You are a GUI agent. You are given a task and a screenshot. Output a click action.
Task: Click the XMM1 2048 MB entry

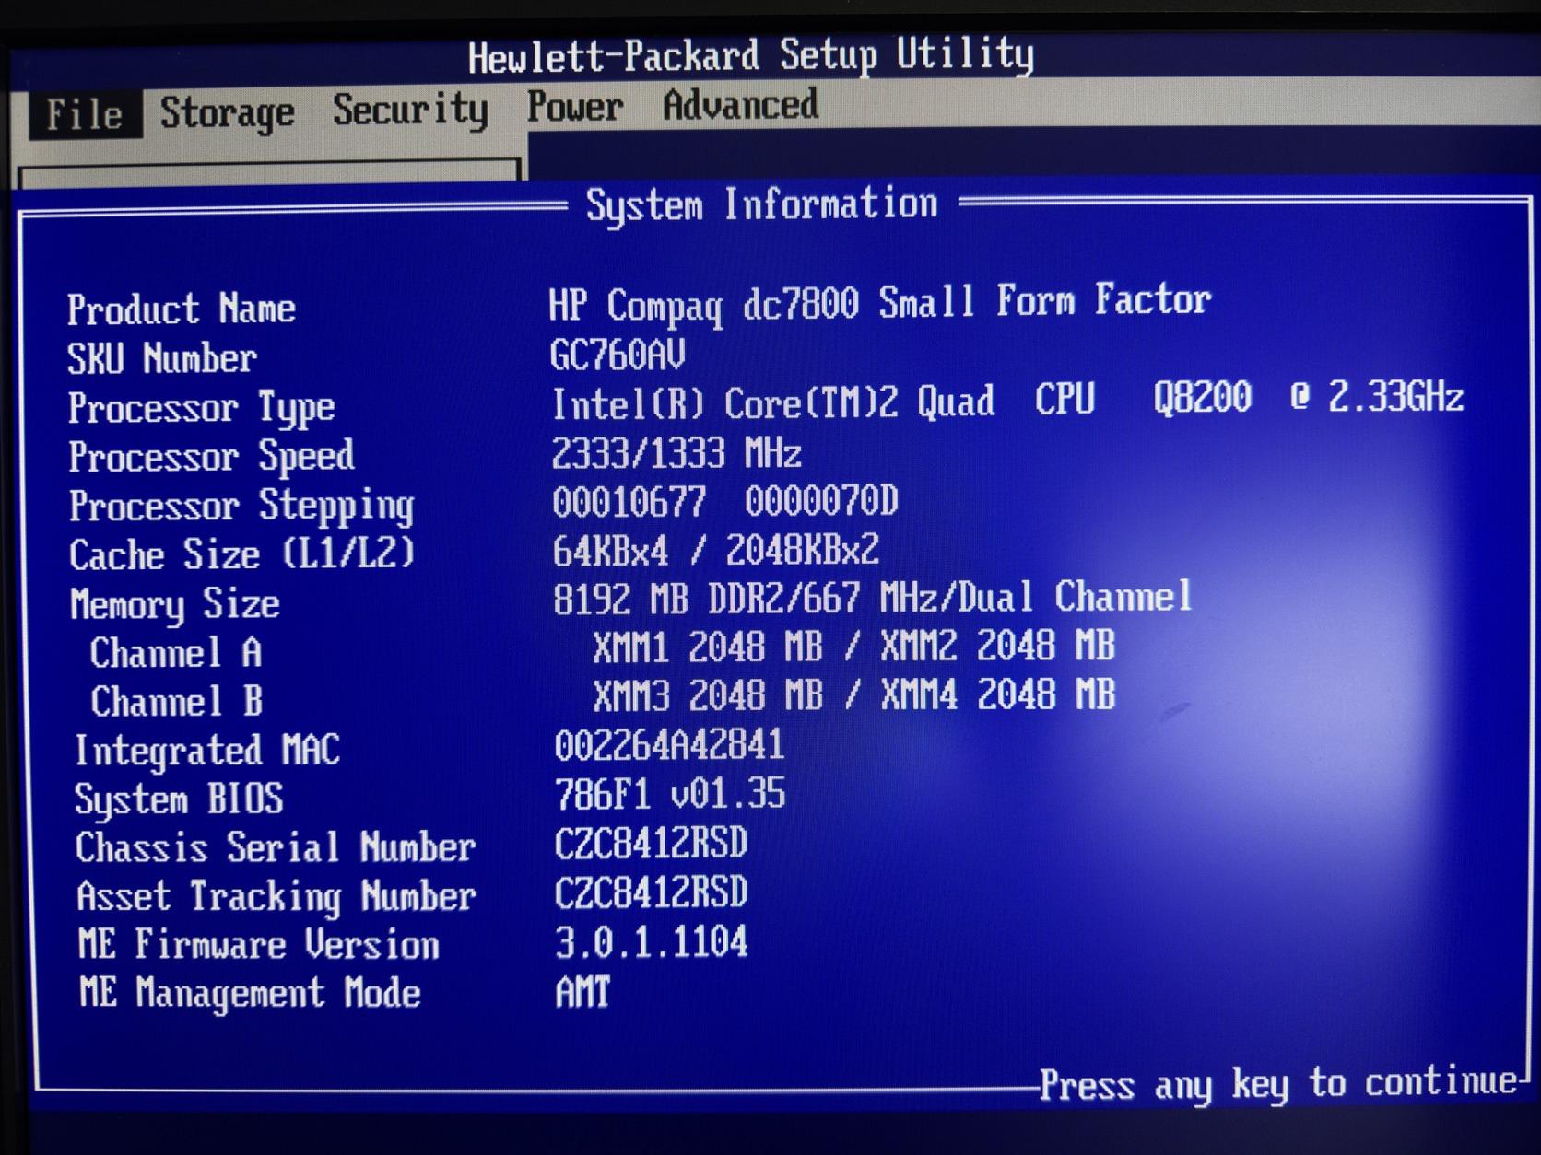click(x=707, y=647)
